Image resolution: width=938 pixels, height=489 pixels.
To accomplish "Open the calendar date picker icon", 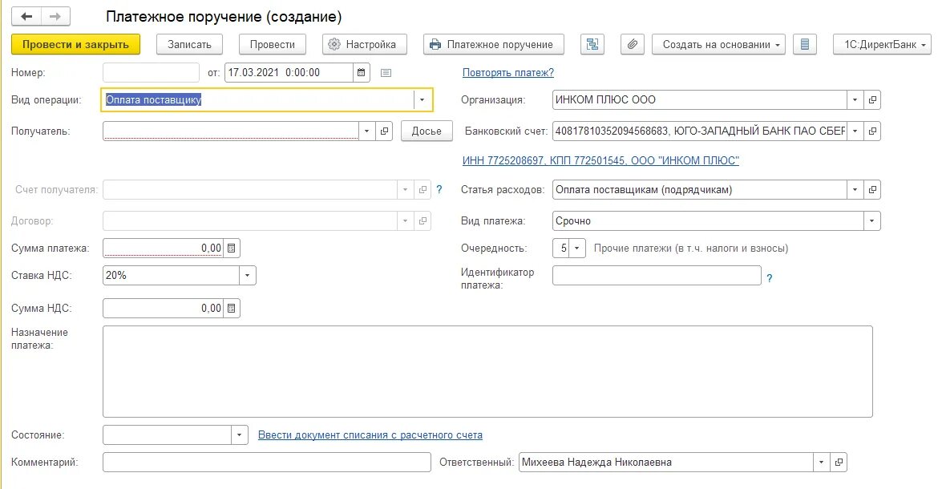I will (x=362, y=73).
